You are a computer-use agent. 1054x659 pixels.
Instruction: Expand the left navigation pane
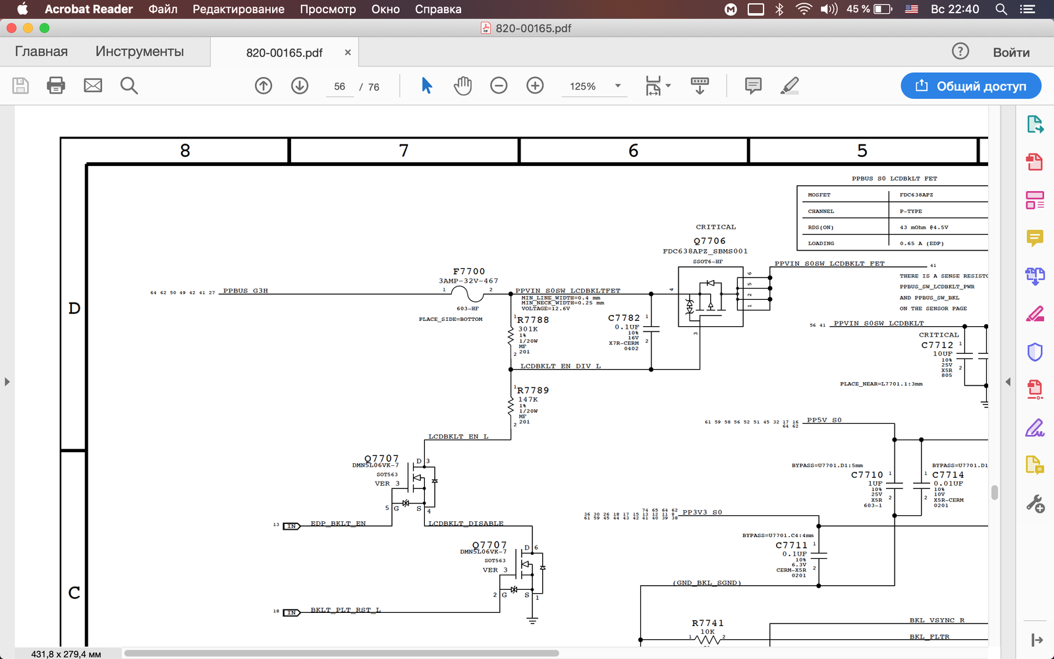[7, 382]
